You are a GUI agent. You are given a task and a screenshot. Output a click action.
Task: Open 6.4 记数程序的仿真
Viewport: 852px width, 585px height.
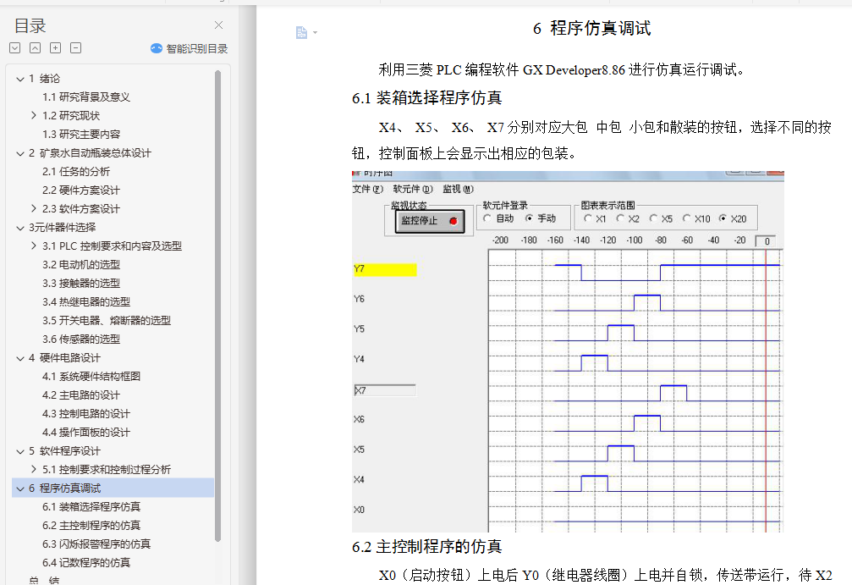(86, 563)
